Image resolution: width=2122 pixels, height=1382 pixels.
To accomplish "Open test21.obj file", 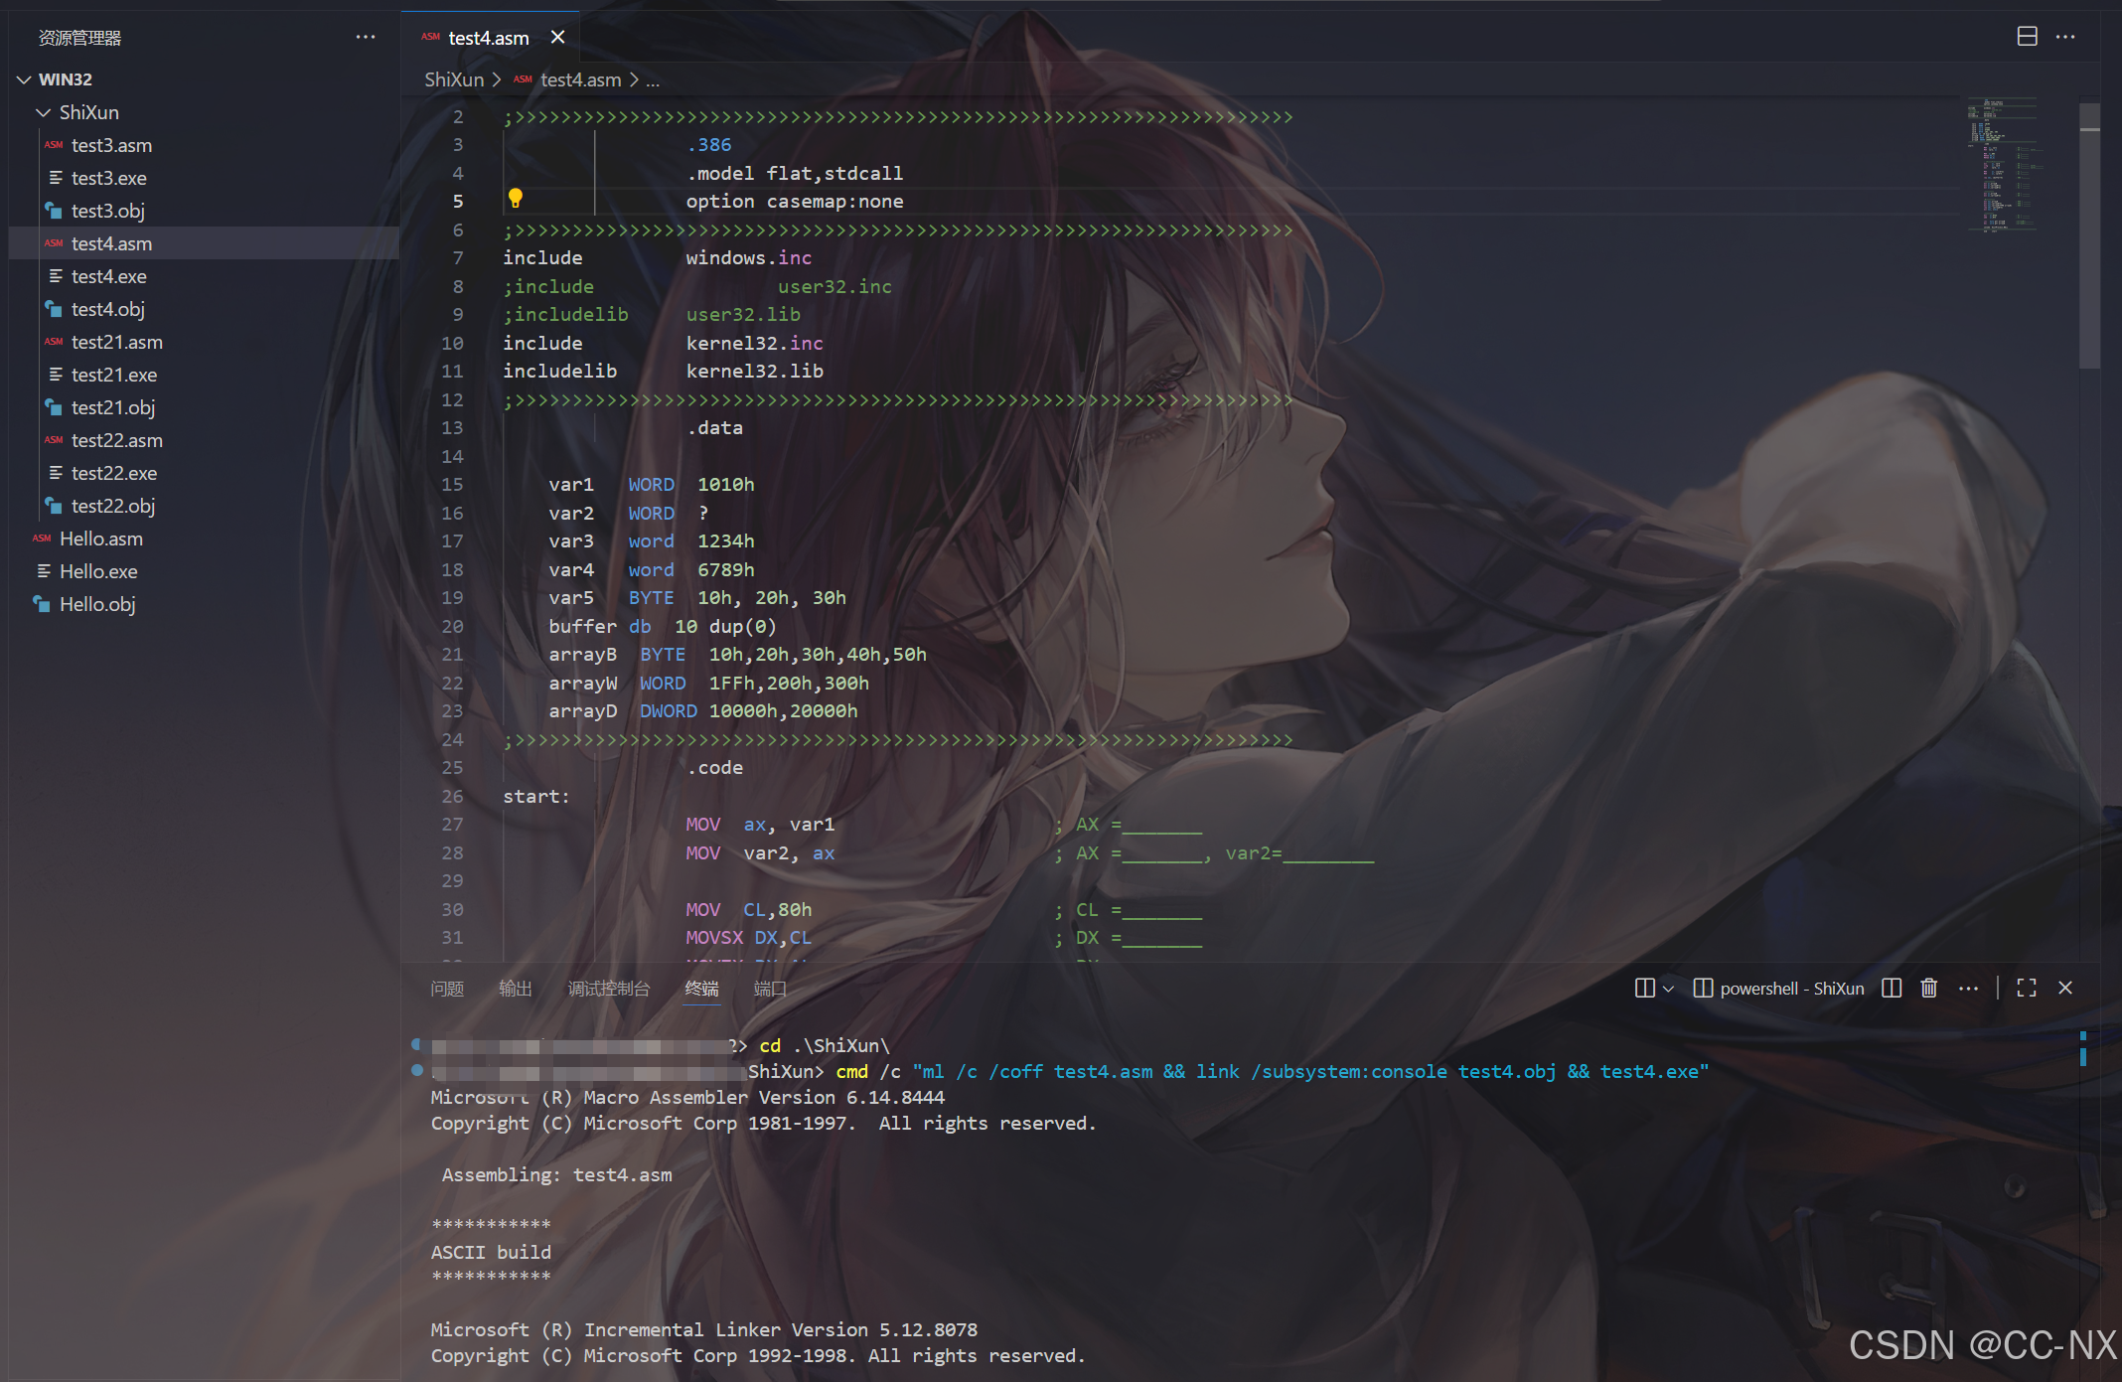I will pyautogui.click(x=204, y=407).
